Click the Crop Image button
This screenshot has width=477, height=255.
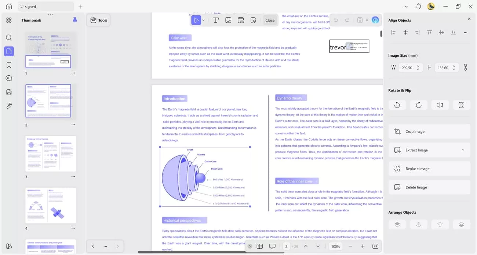point(429,131)
